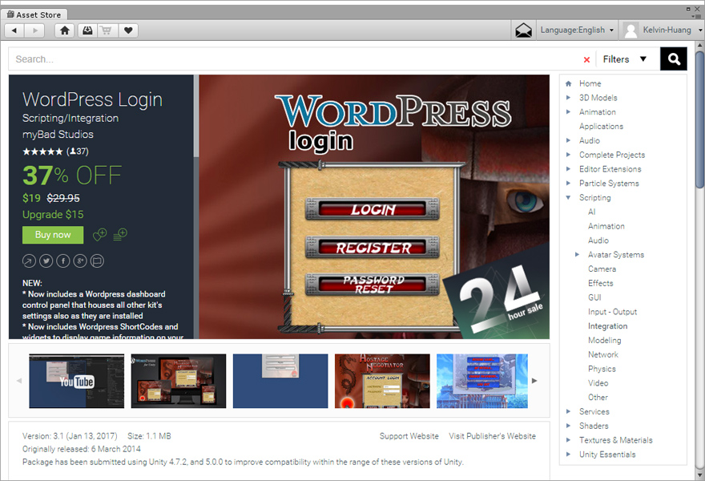Open the comment bubble share icon
Viewport: 705px width, 481px height.
point(97,261)
